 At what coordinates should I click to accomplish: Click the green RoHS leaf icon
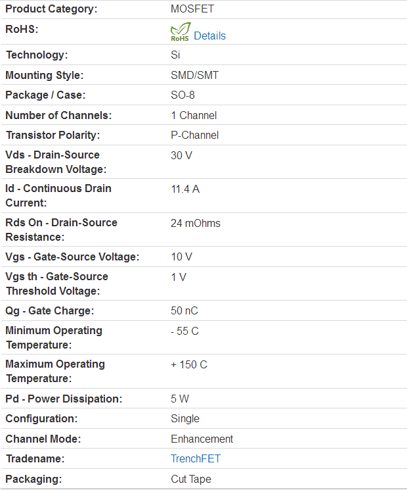181,32
